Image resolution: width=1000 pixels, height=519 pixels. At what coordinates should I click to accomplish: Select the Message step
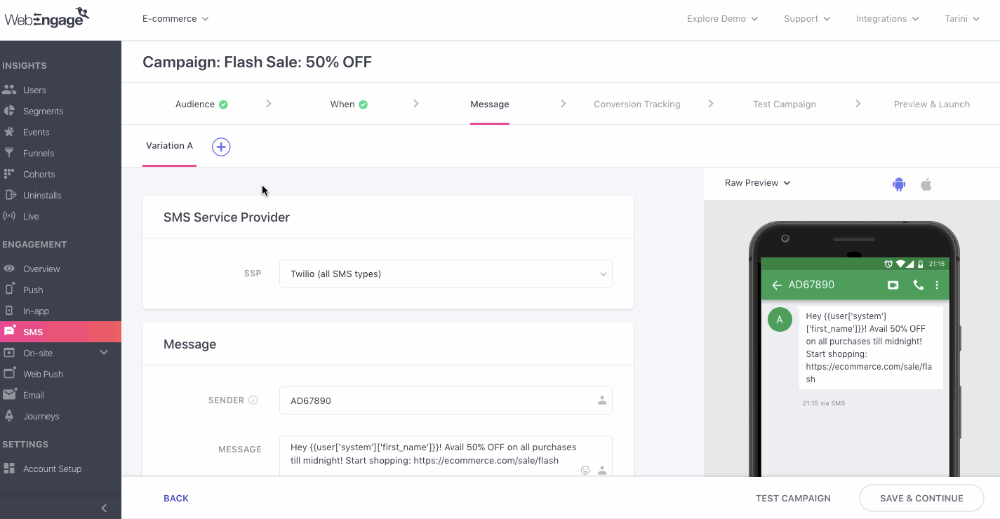pos(490,104)
